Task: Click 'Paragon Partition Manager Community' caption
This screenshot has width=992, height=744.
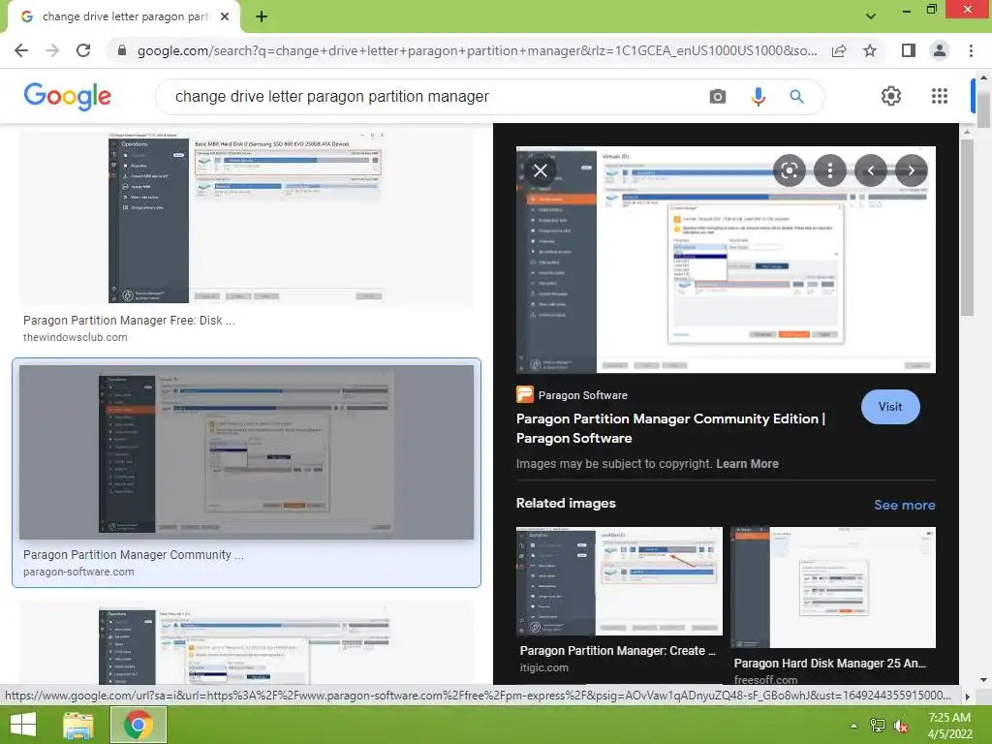Action: coord(134,555)
